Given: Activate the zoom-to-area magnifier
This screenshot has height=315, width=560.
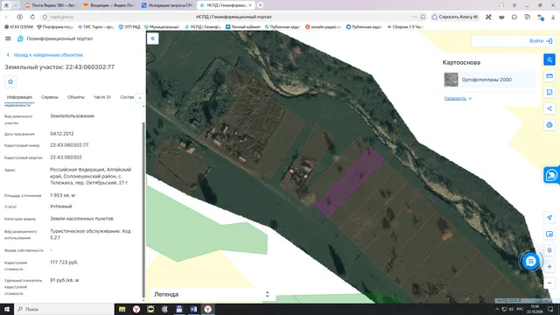Looking at the screenshot, I should 549,250.
